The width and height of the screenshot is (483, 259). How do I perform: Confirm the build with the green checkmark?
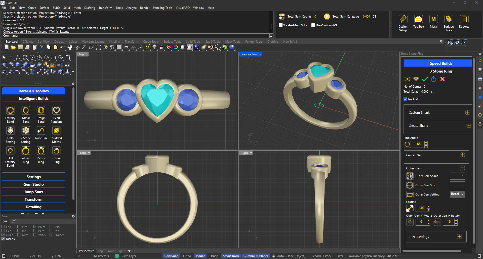click(425, 79)
